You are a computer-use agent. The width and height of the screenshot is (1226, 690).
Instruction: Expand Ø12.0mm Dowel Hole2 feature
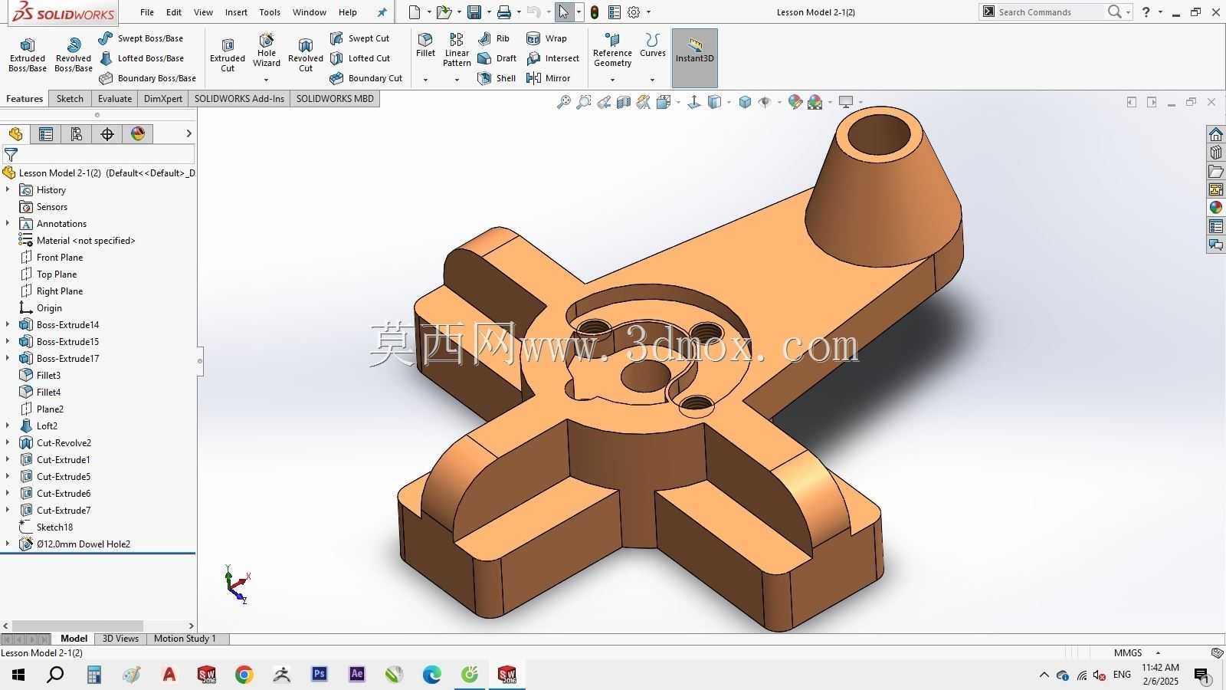pos(8,544)
